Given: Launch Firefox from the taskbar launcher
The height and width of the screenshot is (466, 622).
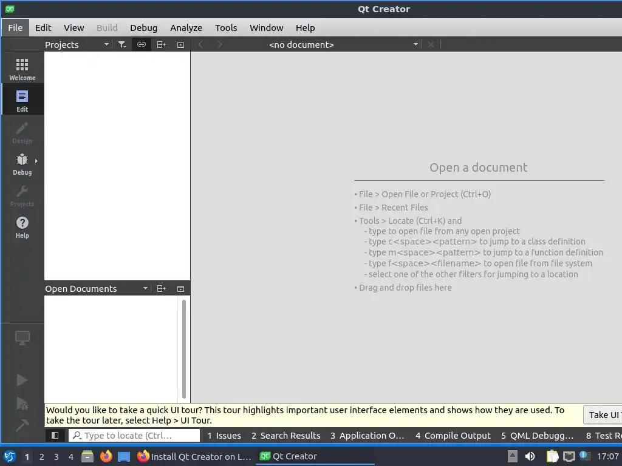Looking at the screenshot, I should [106, 456].
